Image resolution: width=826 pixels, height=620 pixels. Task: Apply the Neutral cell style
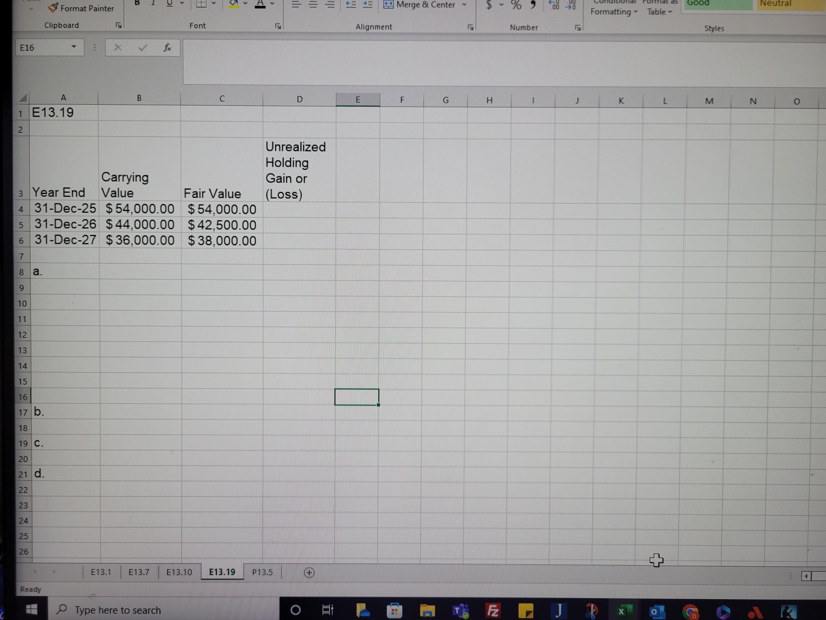(x=790, y=4)
